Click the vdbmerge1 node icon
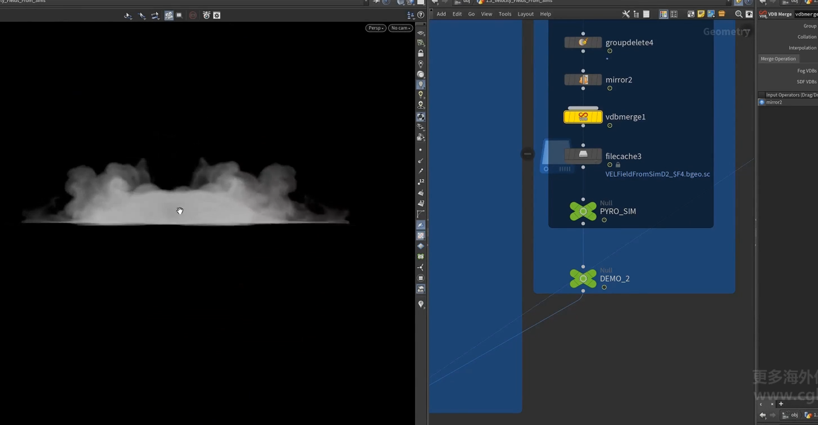The height and width of the screenshot is (425, 818). point(583,117)
